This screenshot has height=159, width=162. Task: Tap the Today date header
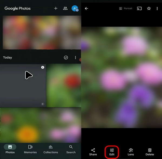(8, 57)
